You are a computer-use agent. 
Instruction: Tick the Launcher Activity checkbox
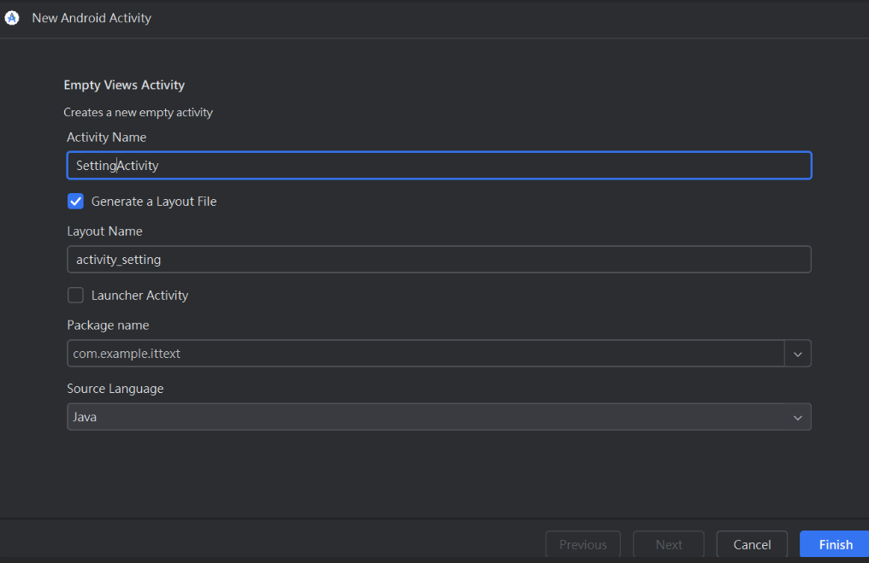(76, 296)
